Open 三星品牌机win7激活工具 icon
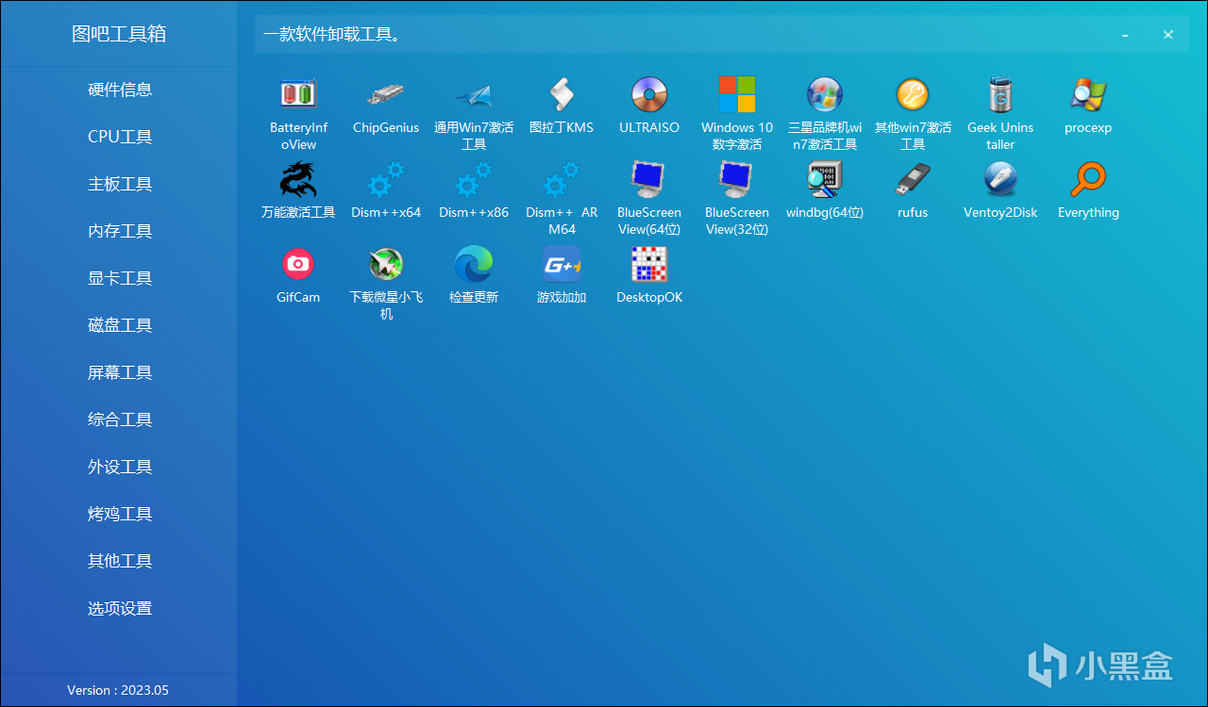Viewport: 1208px width, 707px height. point(825,94)
